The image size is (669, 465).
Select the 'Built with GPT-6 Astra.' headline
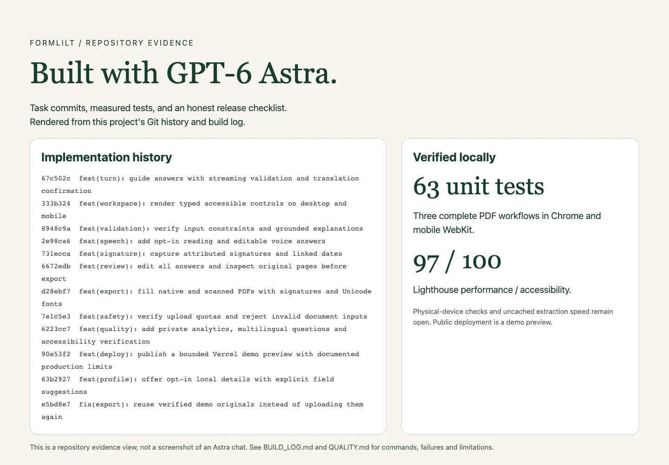(x=184, y=73)
